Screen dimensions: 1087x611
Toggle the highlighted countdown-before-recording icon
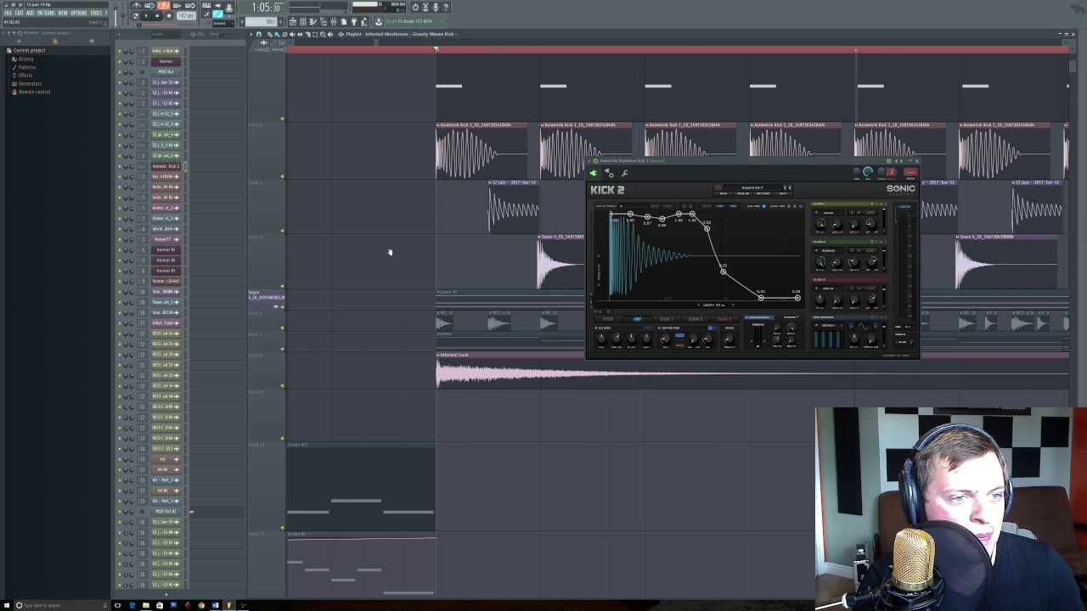tap(163, 5)
